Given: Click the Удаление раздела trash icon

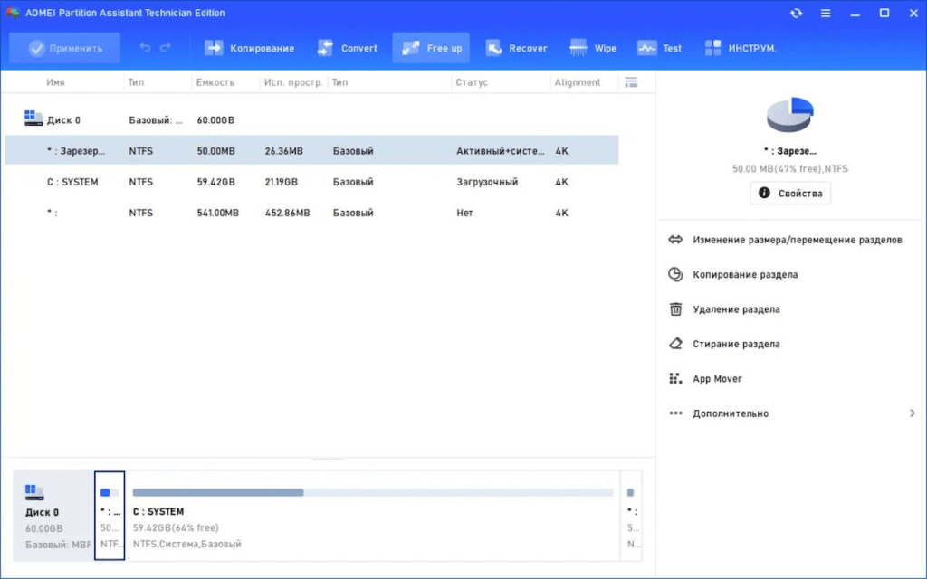Looking at the screenshot, I should pyautogui.click(x=675, y=308).
